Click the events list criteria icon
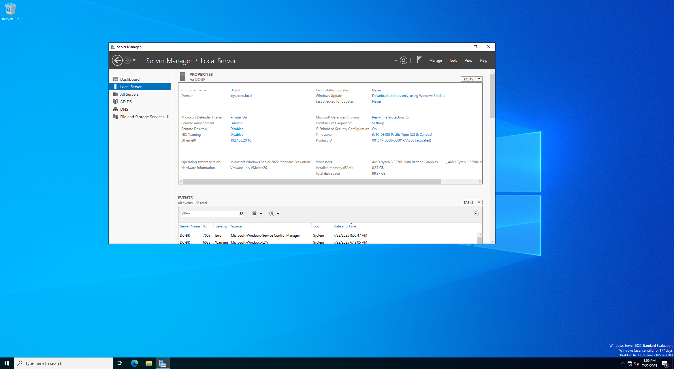 tap(254, 214)
